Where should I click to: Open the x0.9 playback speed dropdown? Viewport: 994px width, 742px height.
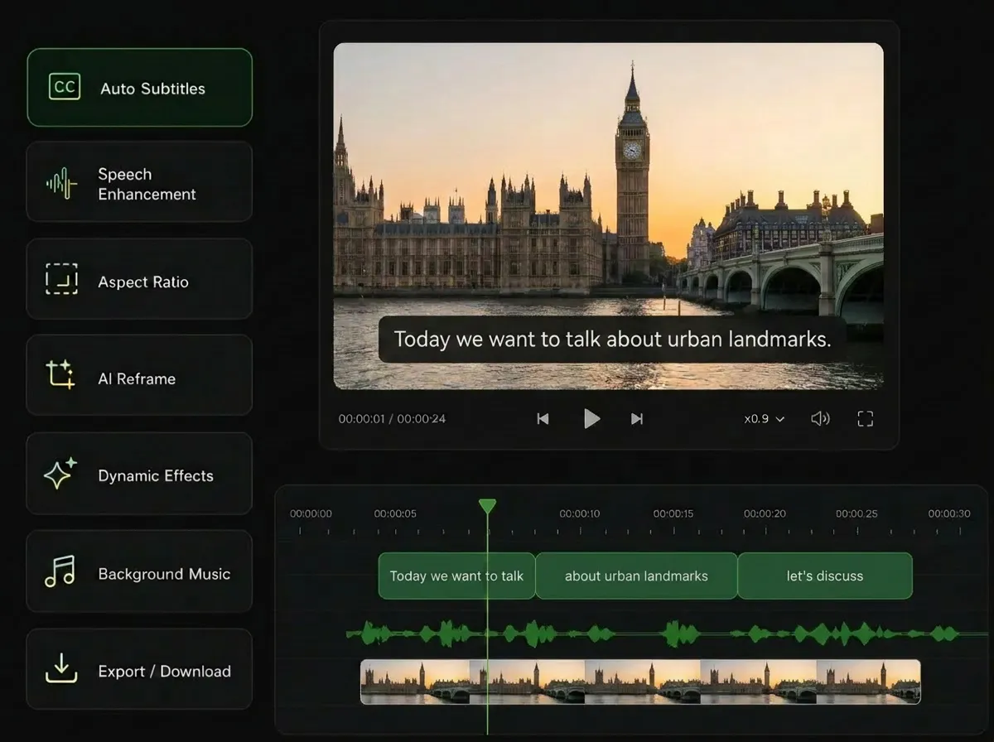pyautogui.click(x=764, y=419)
